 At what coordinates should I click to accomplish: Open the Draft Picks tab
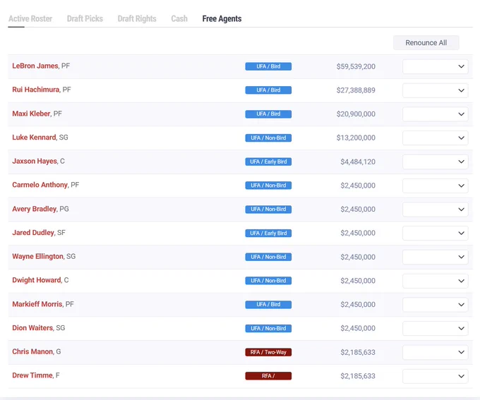(85, 18)
